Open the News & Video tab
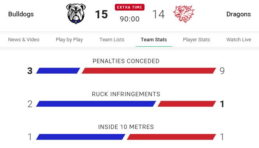259x148 pixels. [x=24, y=40]
